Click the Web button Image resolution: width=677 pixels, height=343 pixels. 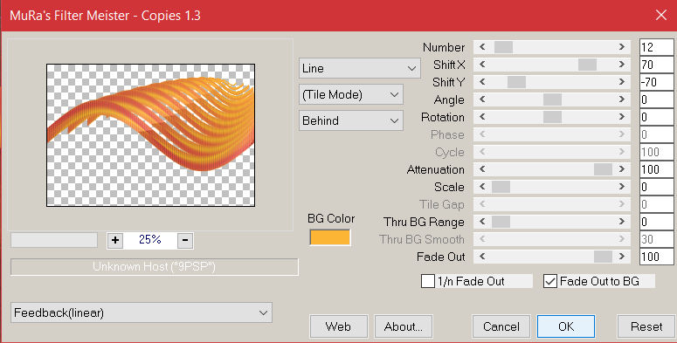pyautogui.click(x=338, y=326)
